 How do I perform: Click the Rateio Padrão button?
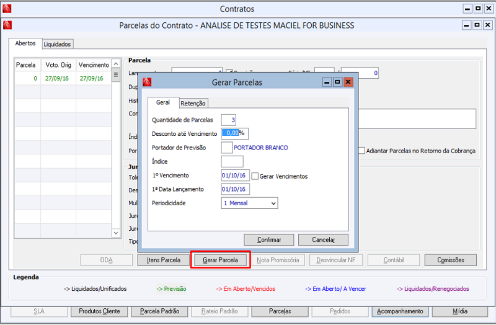click(x=219, y=311)
